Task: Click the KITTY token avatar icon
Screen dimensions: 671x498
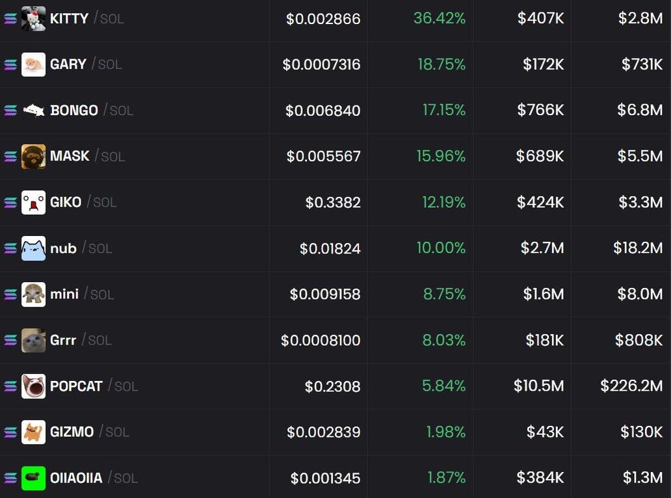Action: [x=33, y=19]
